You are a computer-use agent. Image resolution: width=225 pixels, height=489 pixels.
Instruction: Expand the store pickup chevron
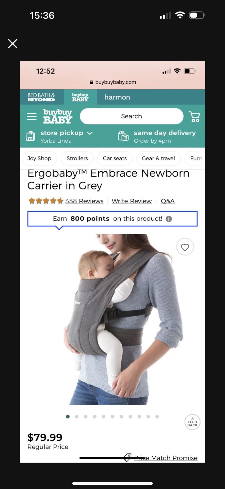[90, 133]
